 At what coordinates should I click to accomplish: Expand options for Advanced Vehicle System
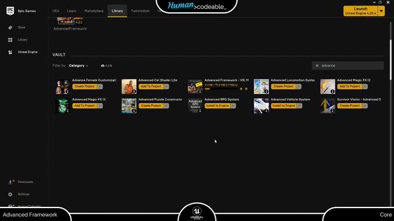pos(299,106)
